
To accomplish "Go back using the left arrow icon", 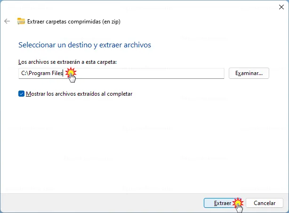I will pyautogui.click(x=7, y=21).
